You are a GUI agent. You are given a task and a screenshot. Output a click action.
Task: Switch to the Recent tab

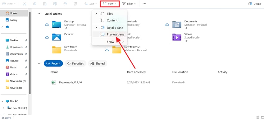(53, 63)
